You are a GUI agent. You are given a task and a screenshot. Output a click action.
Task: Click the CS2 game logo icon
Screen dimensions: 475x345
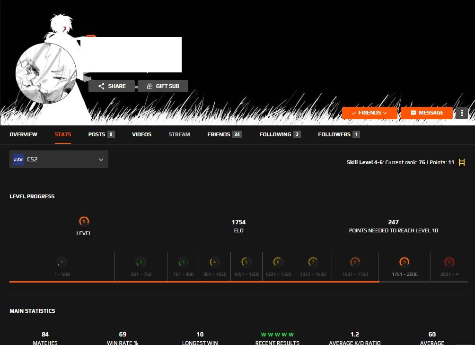18,159
